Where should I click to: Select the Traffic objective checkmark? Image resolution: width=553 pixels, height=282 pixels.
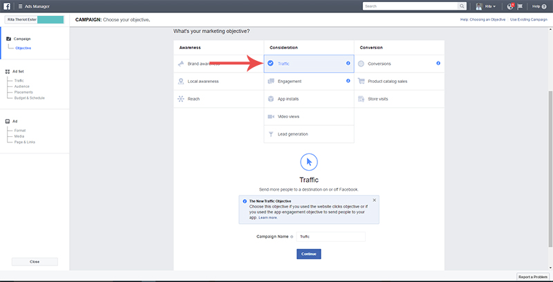(x=270, y=64)
